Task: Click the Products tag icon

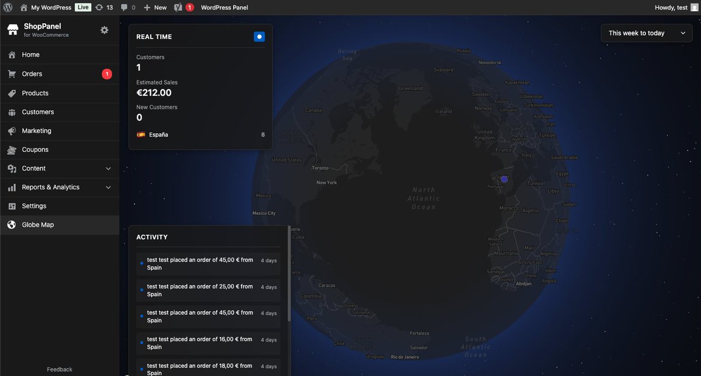Action: 11,93
